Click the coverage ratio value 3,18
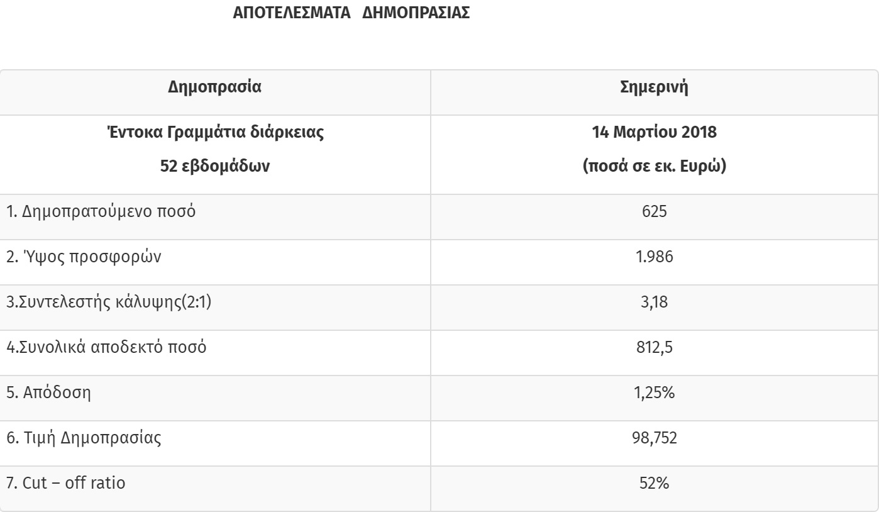879x512 pixels. point(654,303)
